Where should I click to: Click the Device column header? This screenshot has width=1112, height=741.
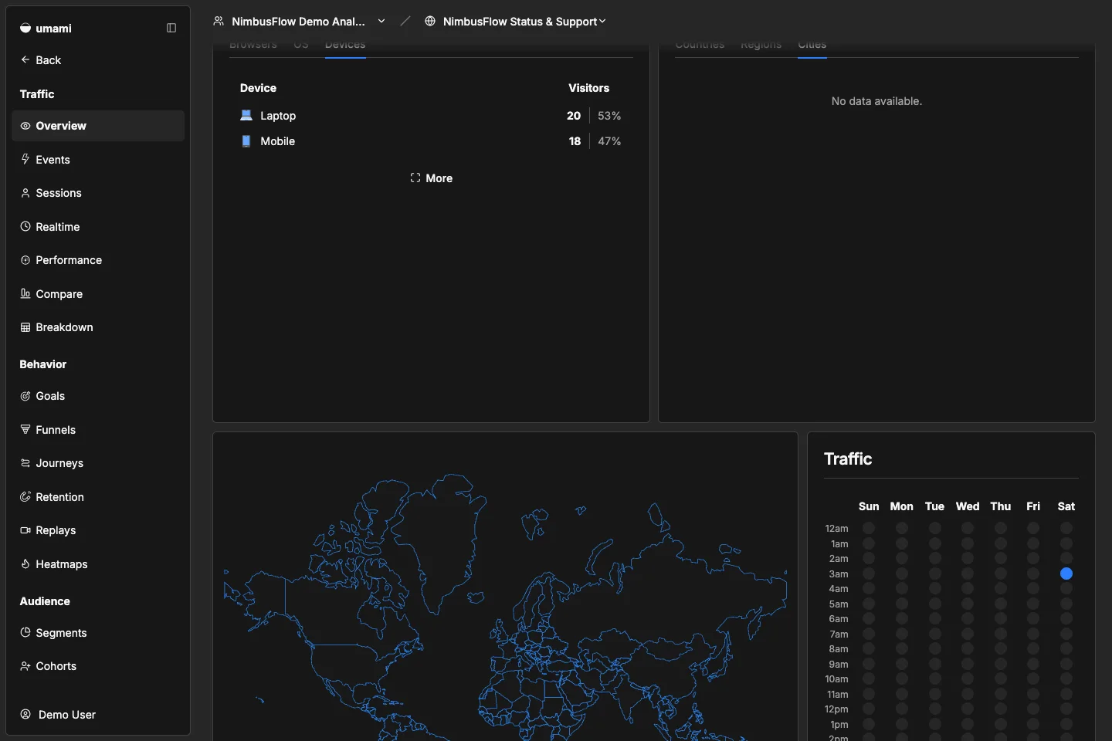pos(258,88)
